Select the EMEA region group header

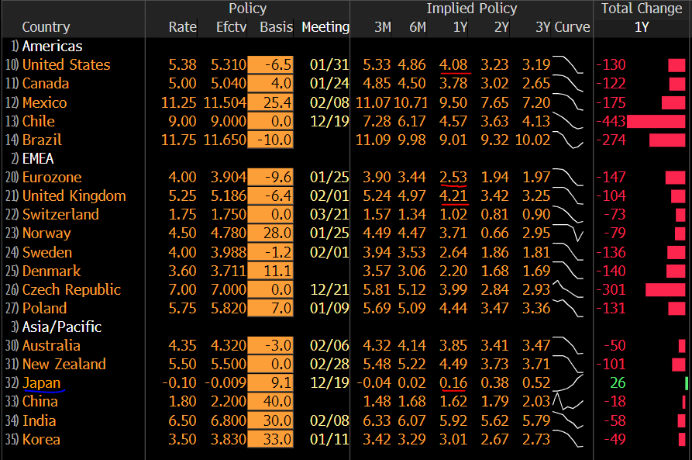38,159
